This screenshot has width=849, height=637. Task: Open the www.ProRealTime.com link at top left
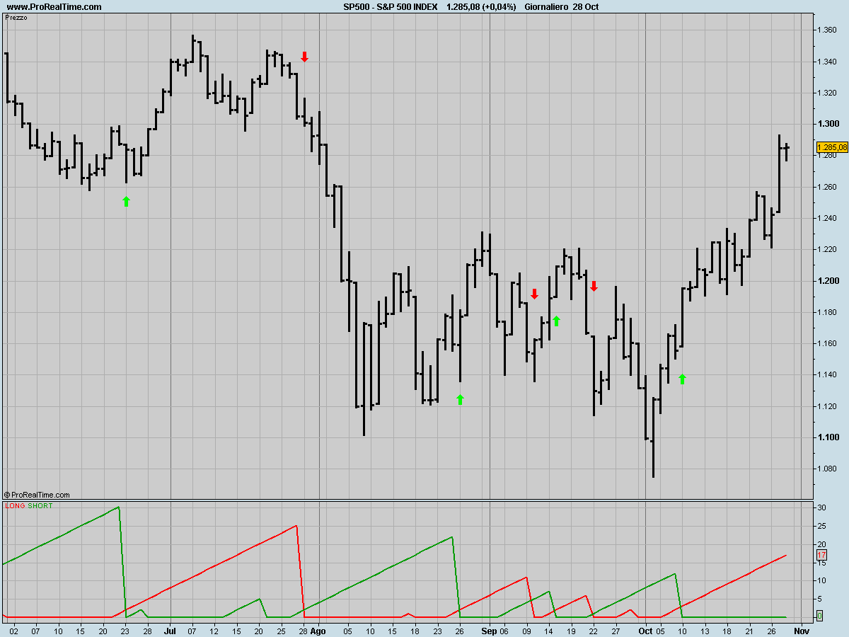54,7
